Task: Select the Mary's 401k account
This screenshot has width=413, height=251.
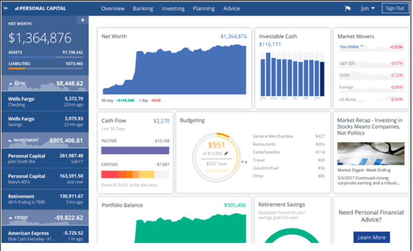Action: 45,179
